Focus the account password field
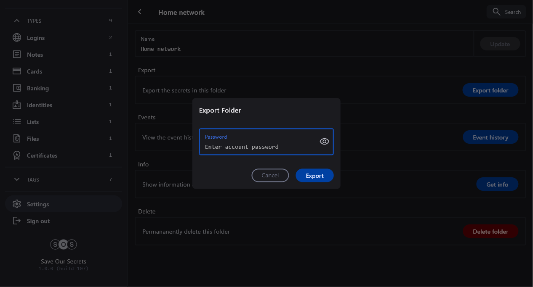Viewport: 533px width, 287px height. [x=259, y=147]
